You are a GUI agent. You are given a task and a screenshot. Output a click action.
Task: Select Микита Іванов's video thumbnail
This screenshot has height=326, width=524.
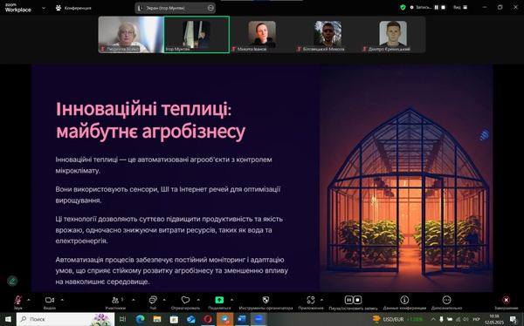coord(262,34)
